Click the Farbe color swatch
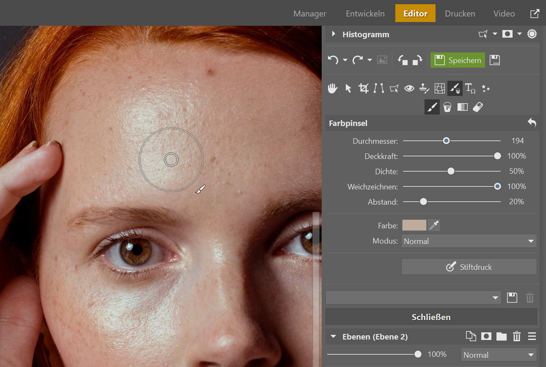Viewport: 546px width, 367px height. 414,225
